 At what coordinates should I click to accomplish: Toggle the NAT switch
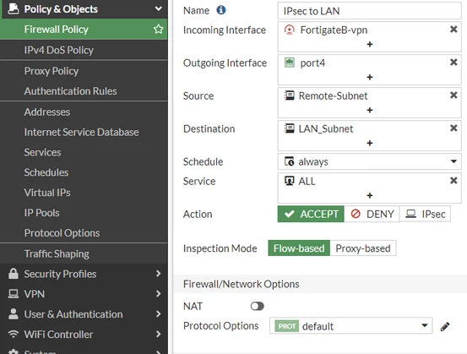click(x=257, y=306)
